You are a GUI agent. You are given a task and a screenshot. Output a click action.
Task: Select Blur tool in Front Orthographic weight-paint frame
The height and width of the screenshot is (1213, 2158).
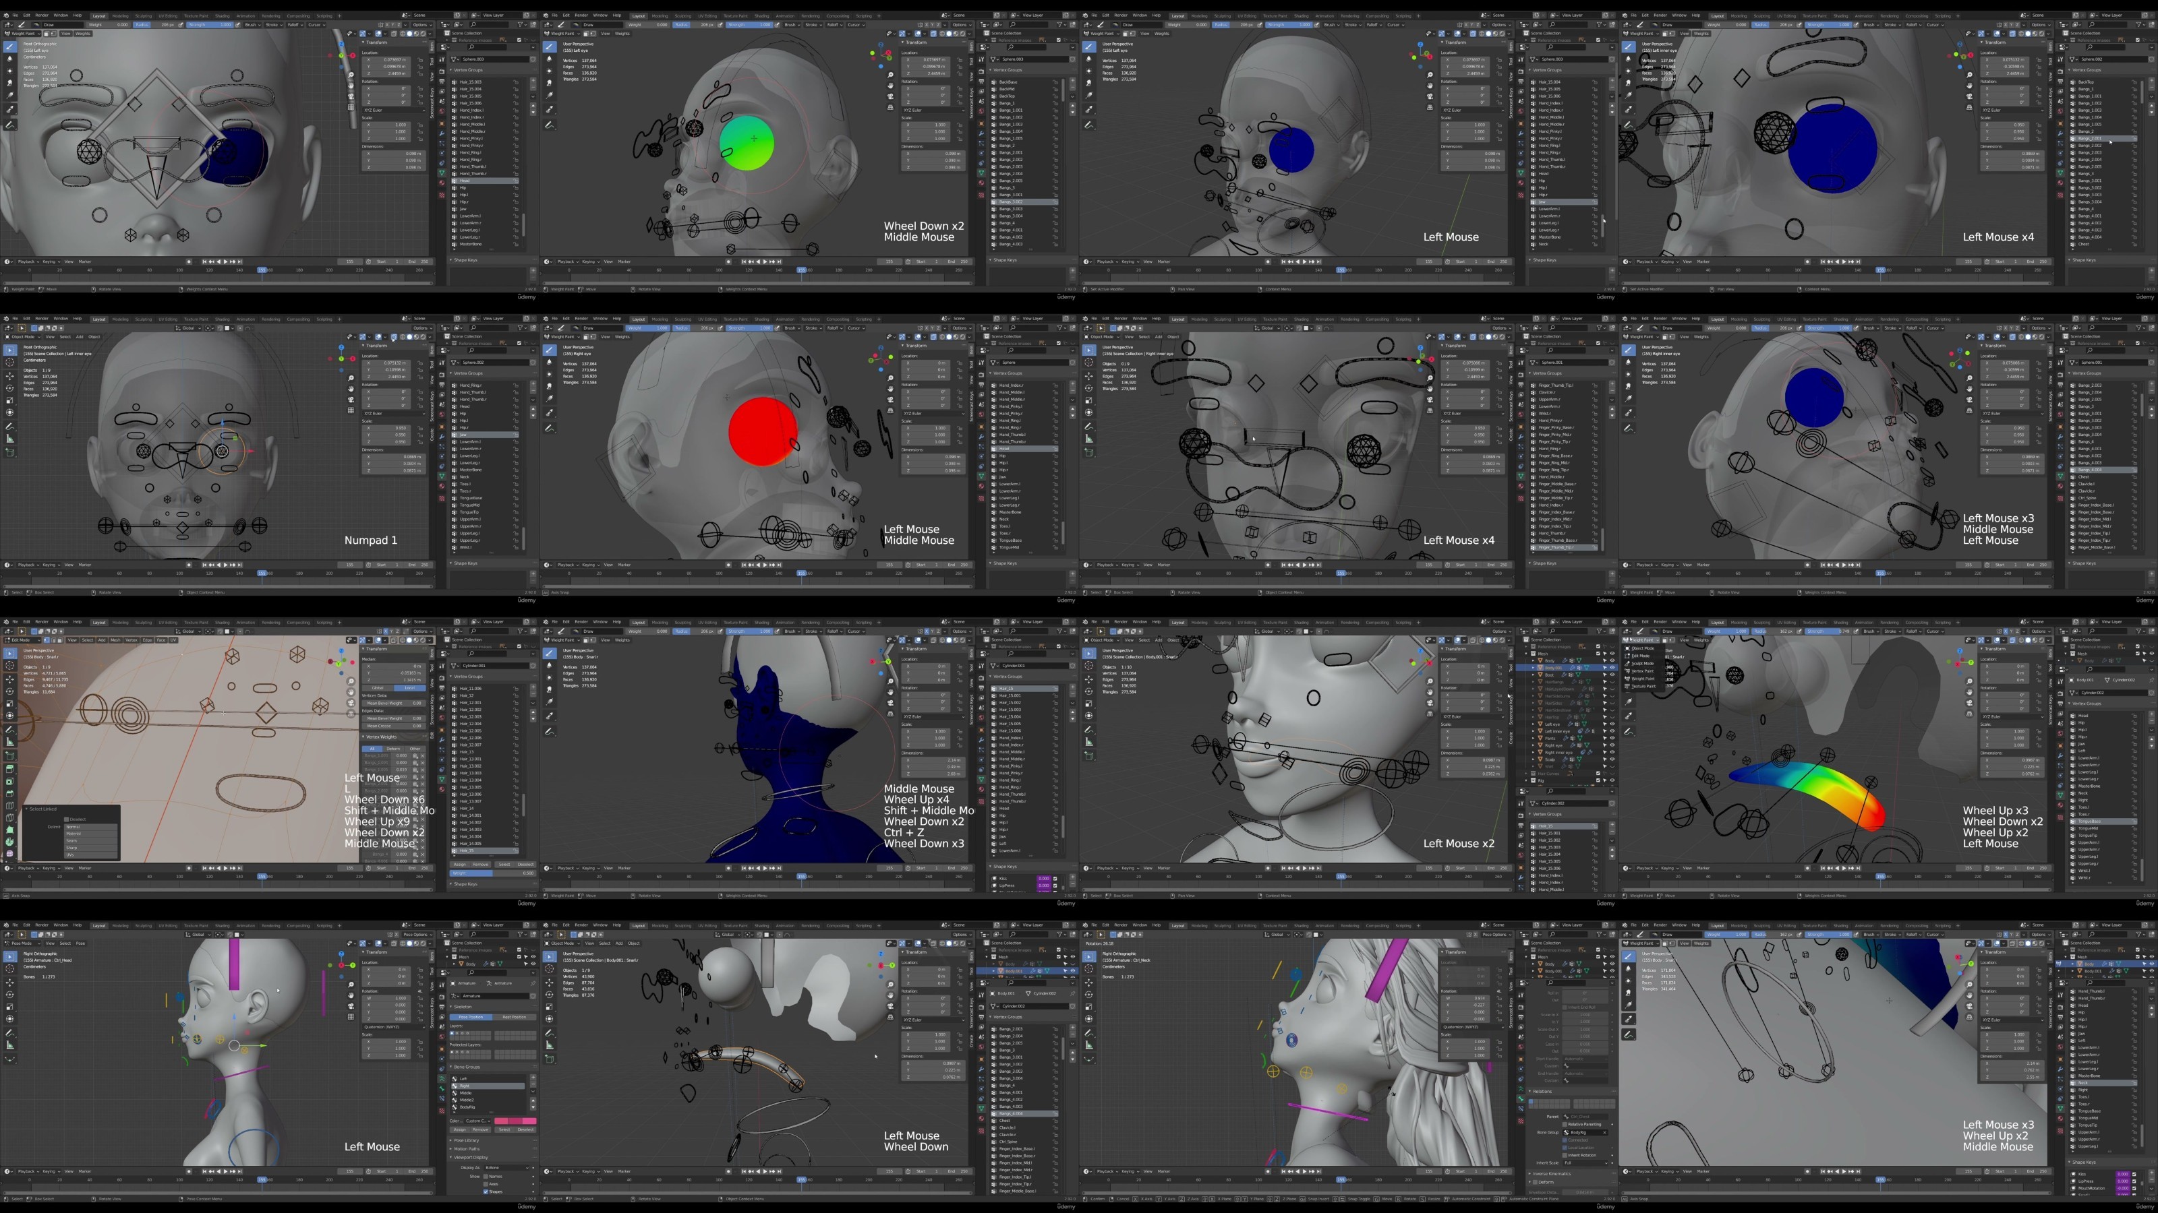[10, 59]
